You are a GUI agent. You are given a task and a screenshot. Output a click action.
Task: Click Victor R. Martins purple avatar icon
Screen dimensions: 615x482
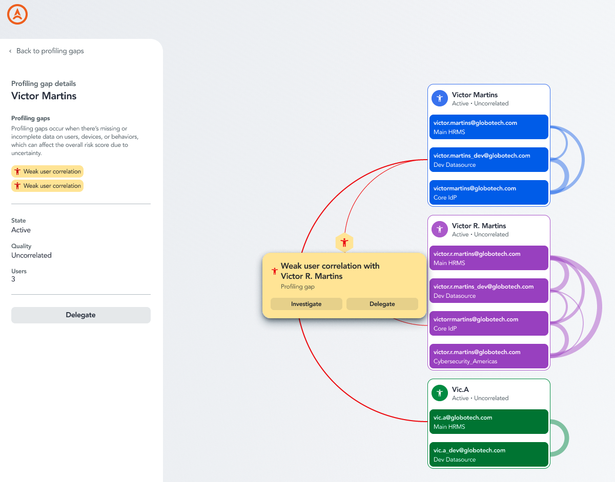pyautogui.click(x=440, y=229)
